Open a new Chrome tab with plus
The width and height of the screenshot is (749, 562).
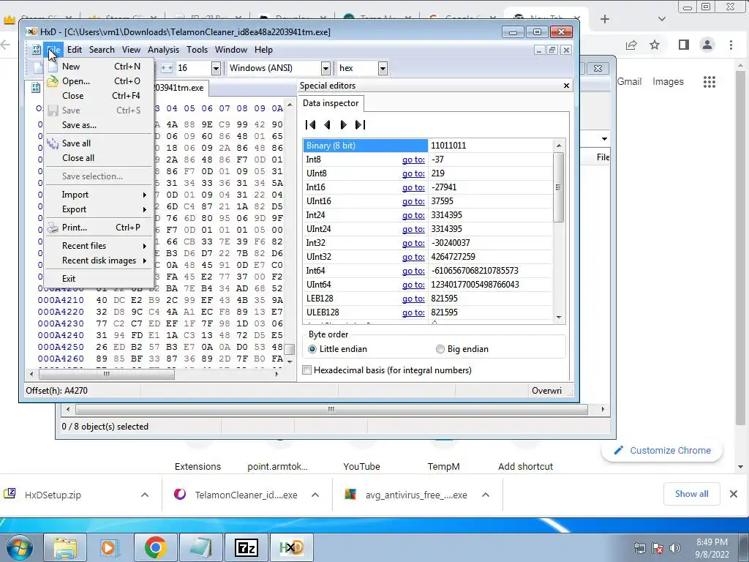(x=605, y=19)
